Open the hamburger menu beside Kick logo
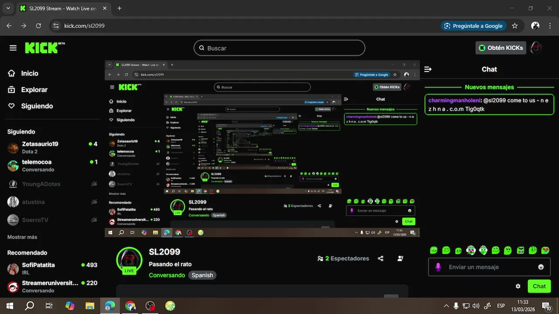This screenshot has width=559, height=314. point(13,48)
